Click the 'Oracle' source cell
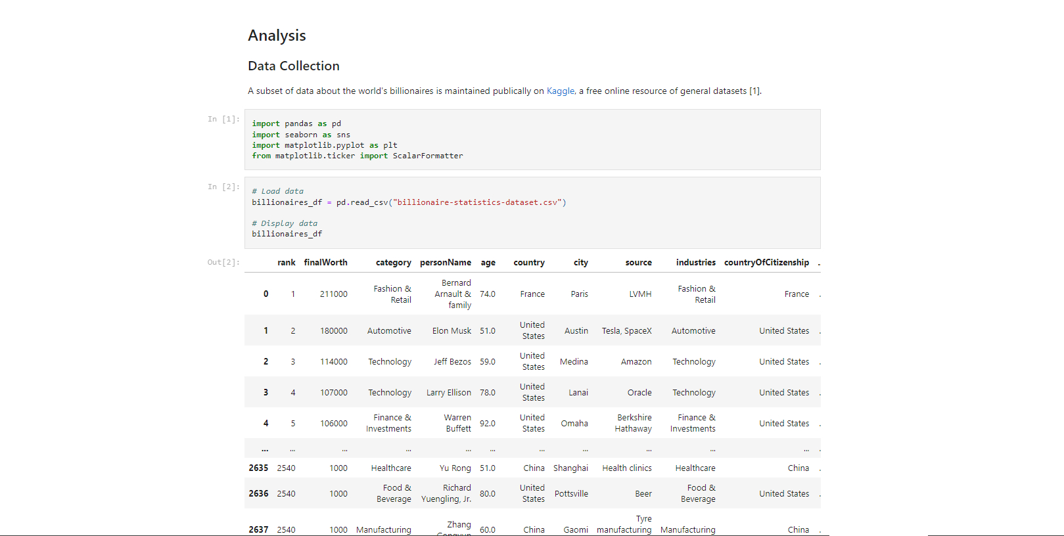1064x536 pixels. click(x=639, y=393)
